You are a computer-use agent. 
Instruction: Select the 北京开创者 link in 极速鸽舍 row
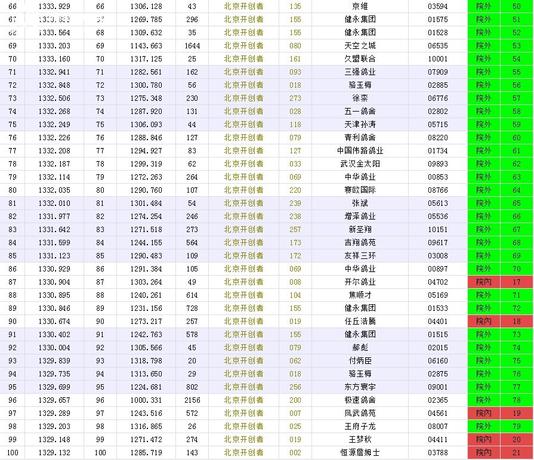[x=243, y=400]
